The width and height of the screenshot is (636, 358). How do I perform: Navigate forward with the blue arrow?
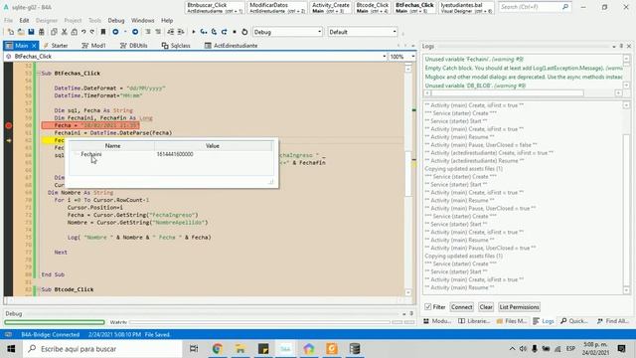(135, 32)
